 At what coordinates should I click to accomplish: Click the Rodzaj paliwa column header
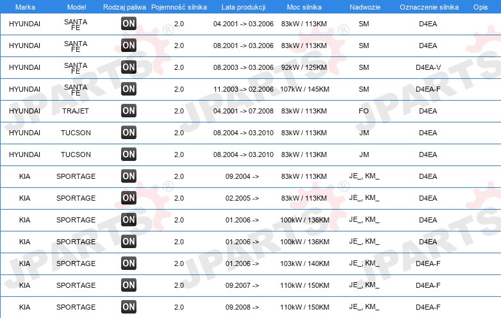125,7
